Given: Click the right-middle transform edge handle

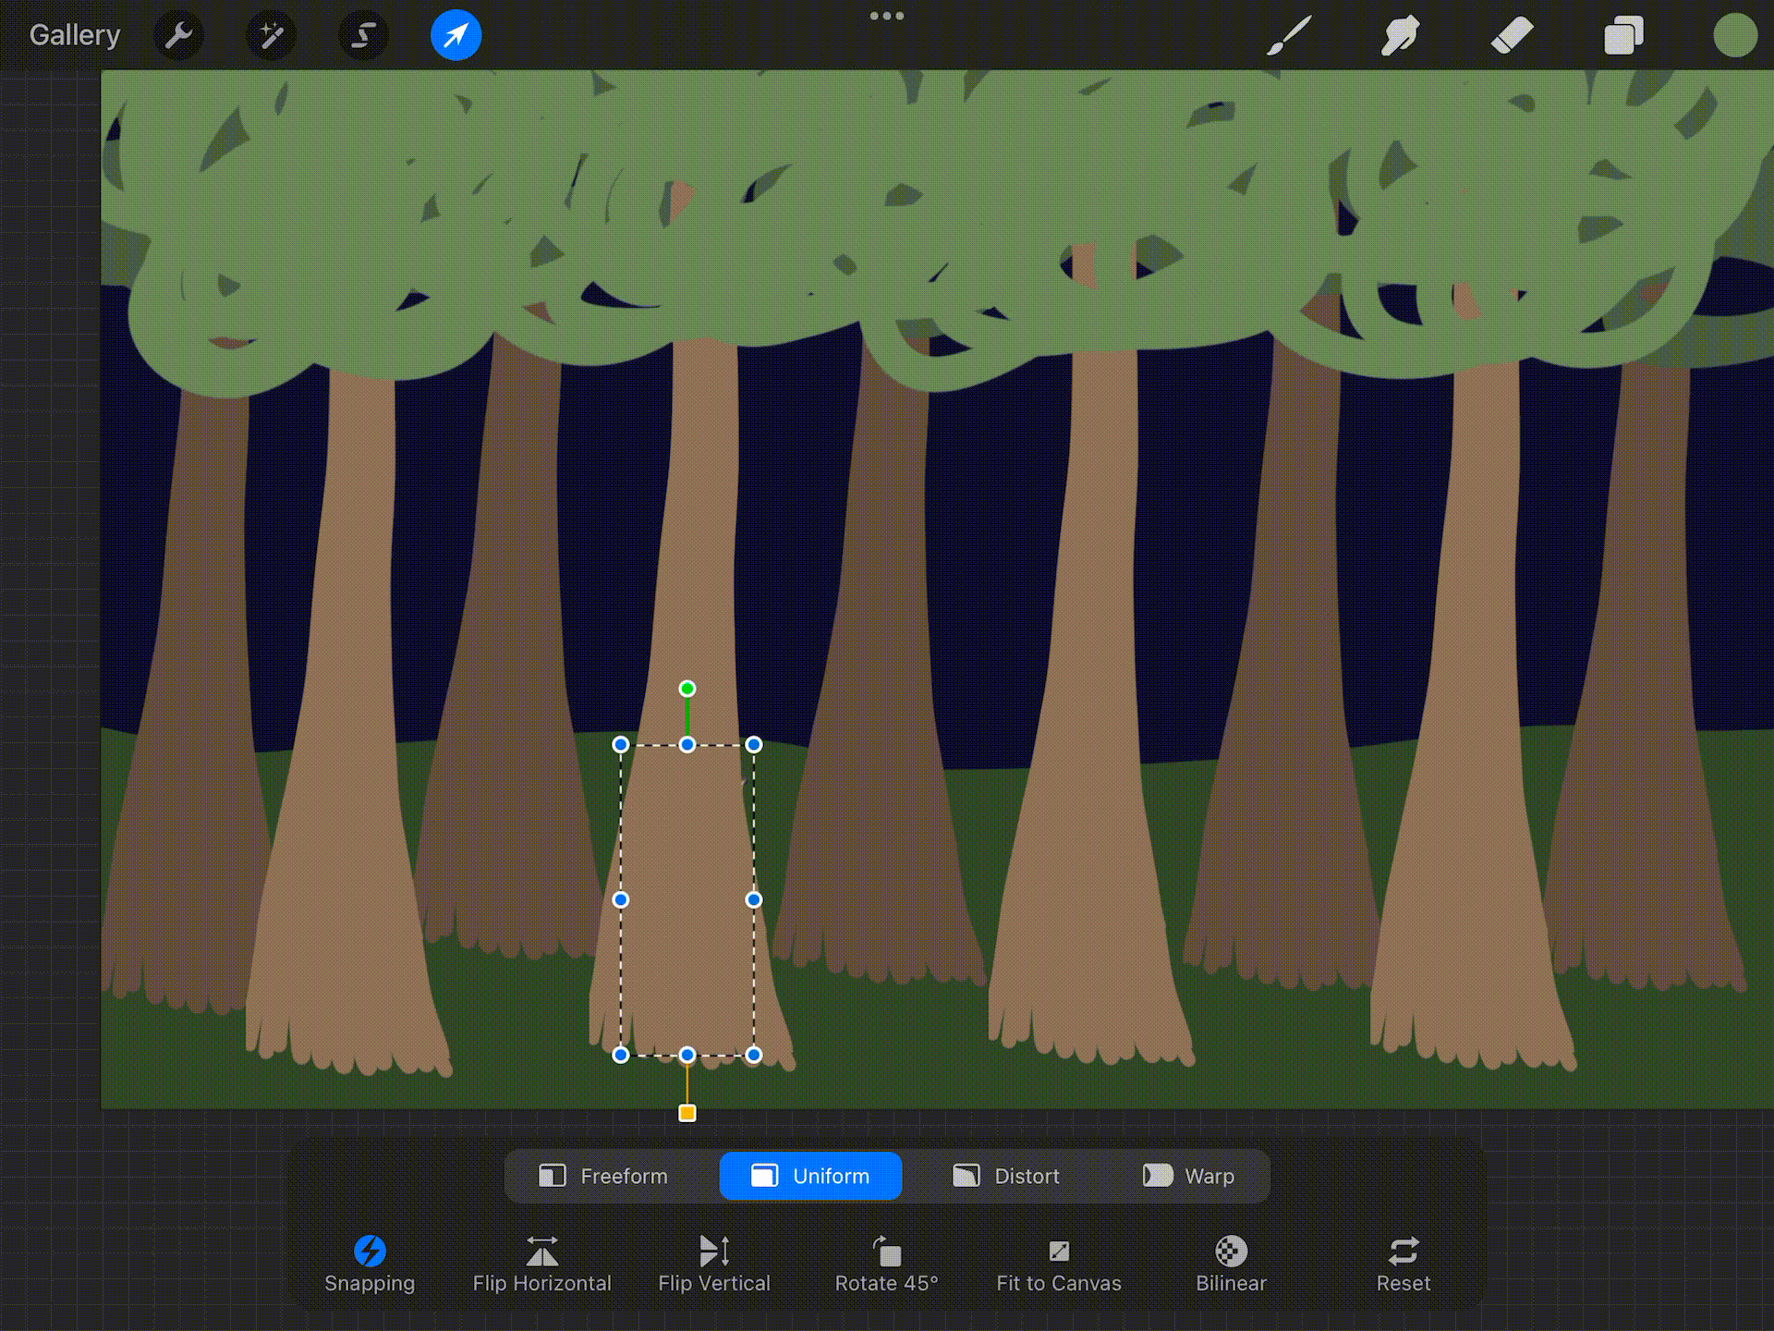Looking at the screenshot, I should 754,899.
